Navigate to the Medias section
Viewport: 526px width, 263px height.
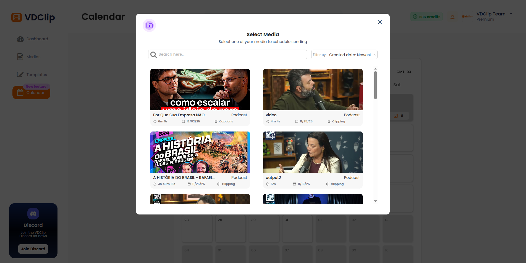(33, 57)
